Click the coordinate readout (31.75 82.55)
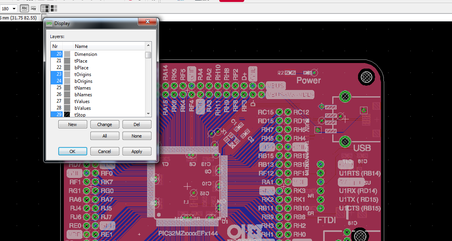 (24, 18)
